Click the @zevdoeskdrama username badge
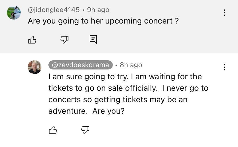The height and width of the screenshot is (147, 238). pos(81,65)
